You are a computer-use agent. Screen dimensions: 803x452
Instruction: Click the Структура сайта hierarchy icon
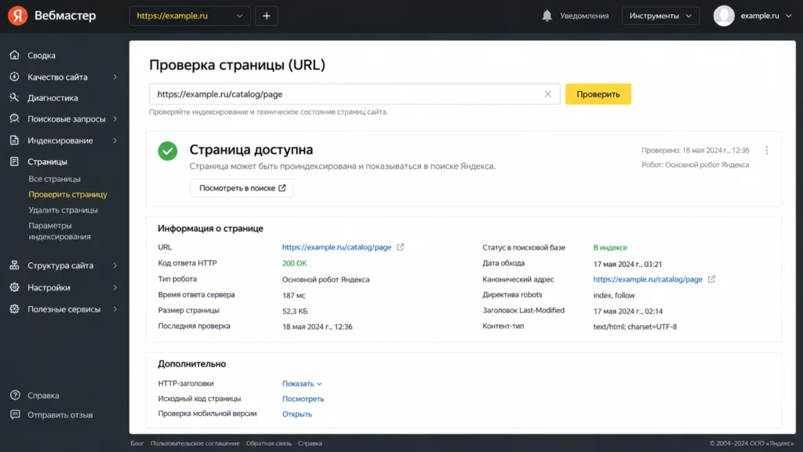[x=14, y=265]
